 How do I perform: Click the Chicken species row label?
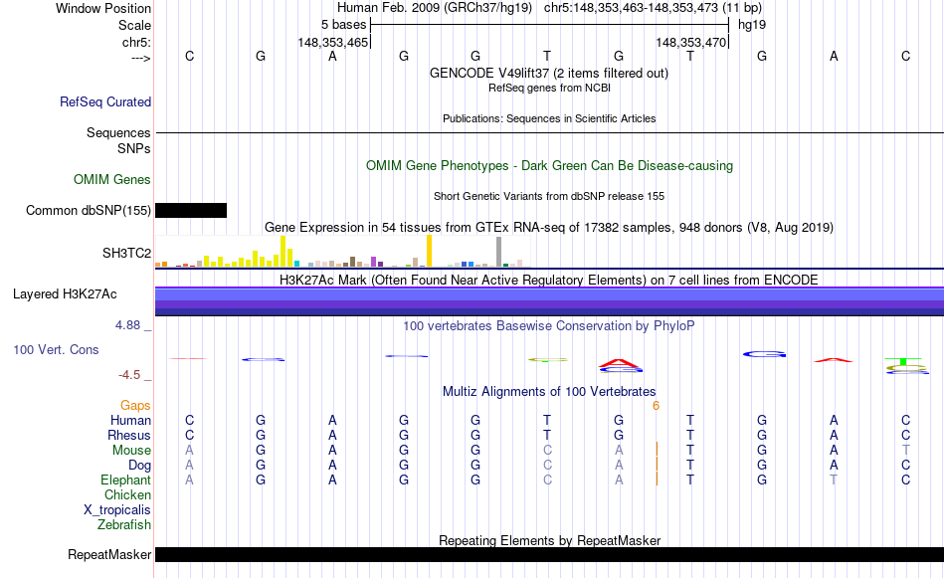[x=127, y=494]
